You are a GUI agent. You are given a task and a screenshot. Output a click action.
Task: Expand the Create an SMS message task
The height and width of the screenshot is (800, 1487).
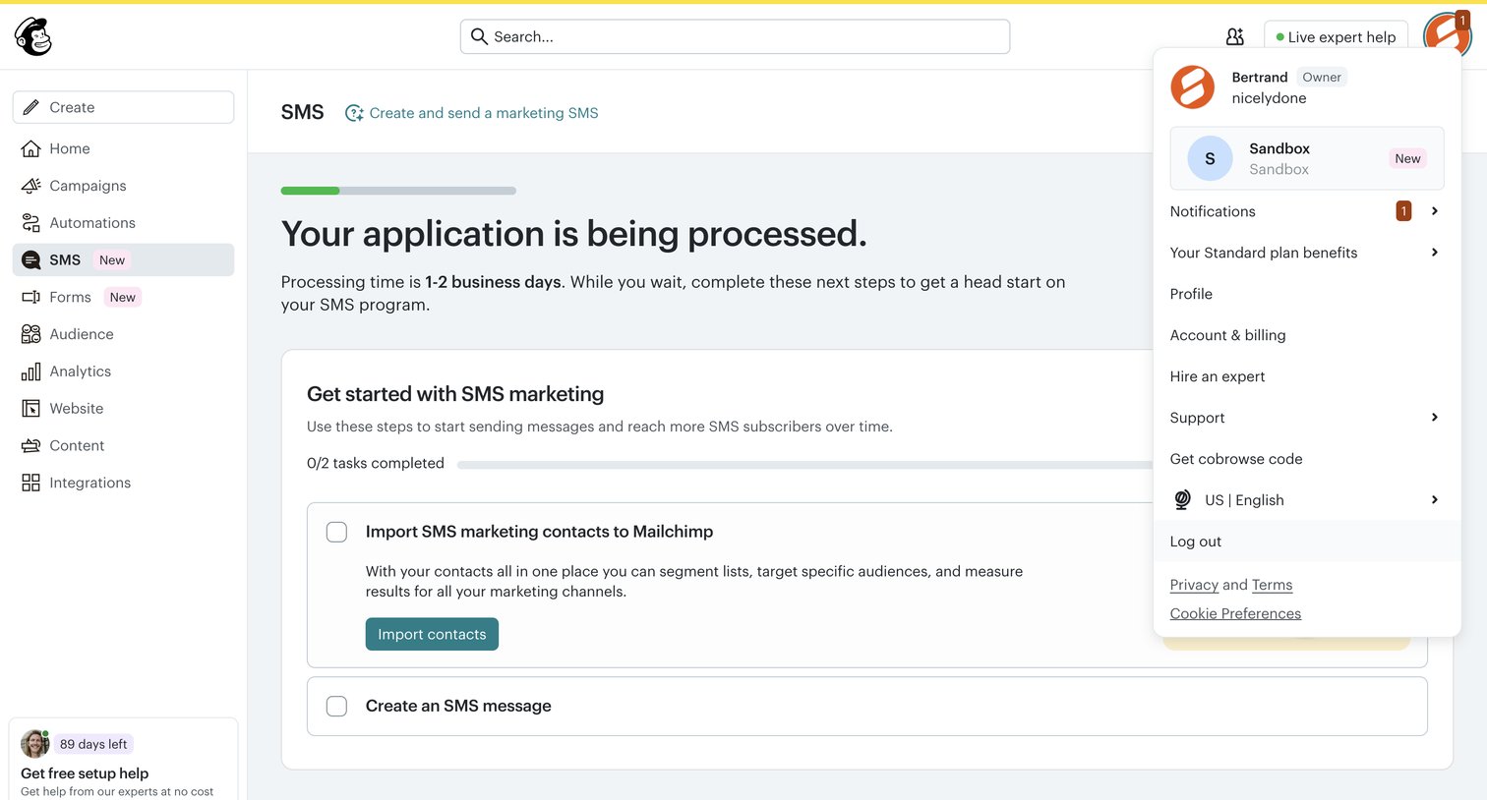click(867, 706)
